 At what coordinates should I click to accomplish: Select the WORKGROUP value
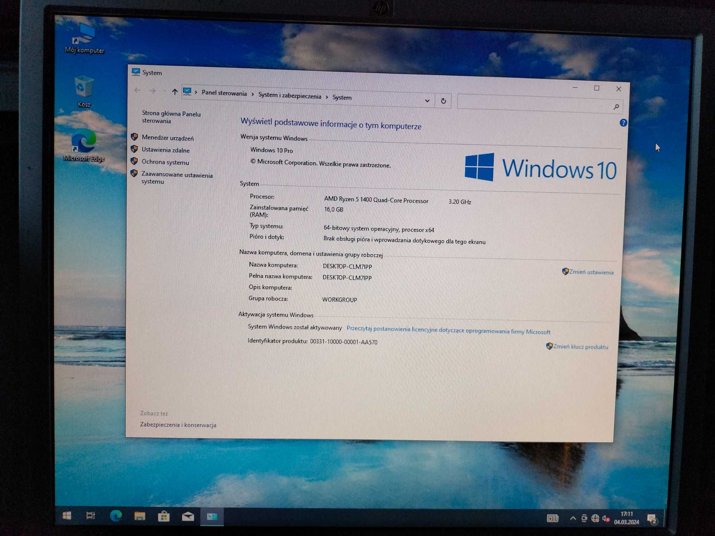[x=339, y=299]
